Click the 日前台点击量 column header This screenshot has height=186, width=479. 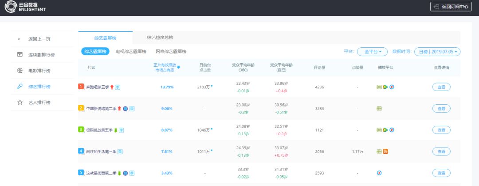tap(205, 68)
